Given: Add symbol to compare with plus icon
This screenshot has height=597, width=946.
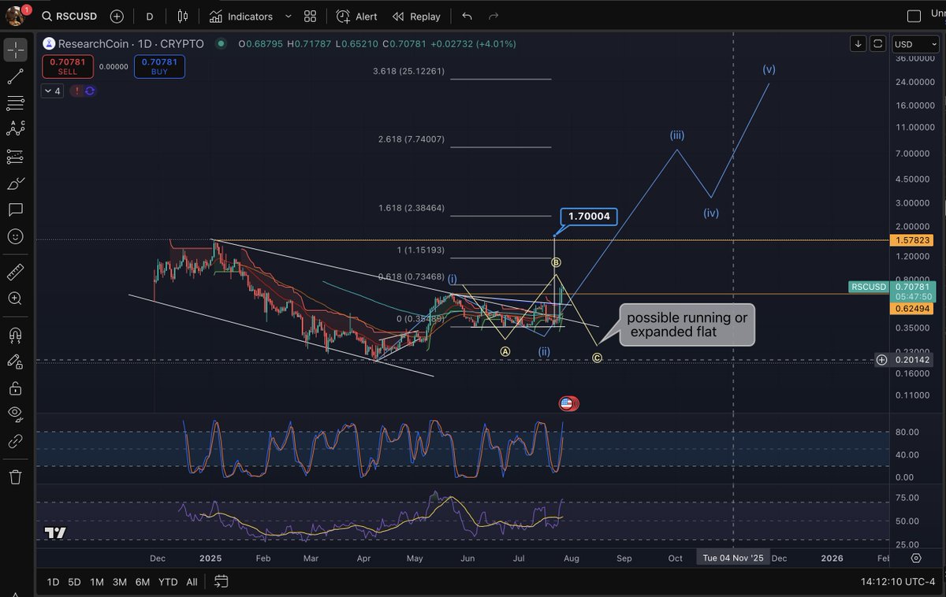Looking at the screenshot, I should (117, 16).
